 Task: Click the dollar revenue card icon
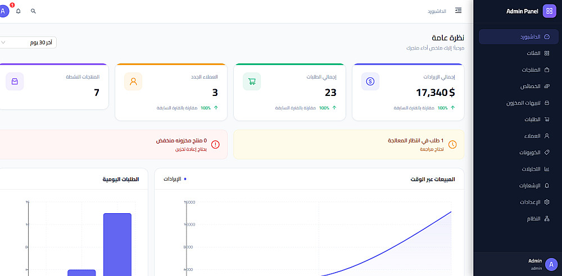point(370,81)
